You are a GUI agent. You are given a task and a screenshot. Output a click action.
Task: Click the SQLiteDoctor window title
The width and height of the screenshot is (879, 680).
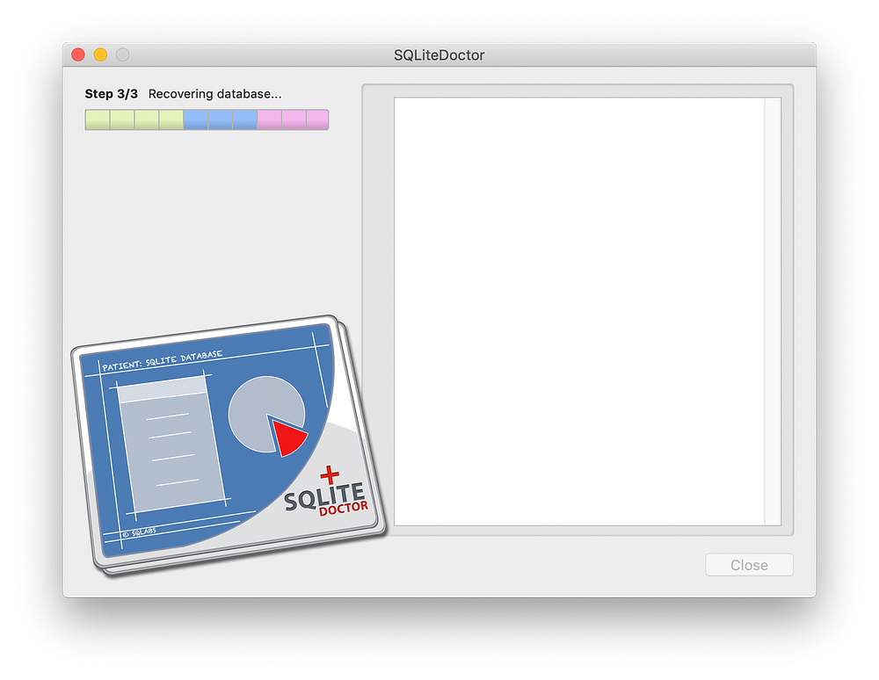click(439, 54)
